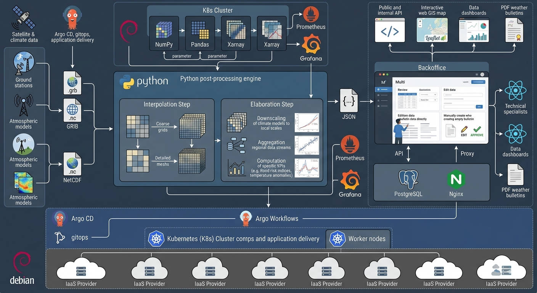The image size is (537, 293).
Task: Expand the second dropdown in the Review panel
Action: click(428, 100)
